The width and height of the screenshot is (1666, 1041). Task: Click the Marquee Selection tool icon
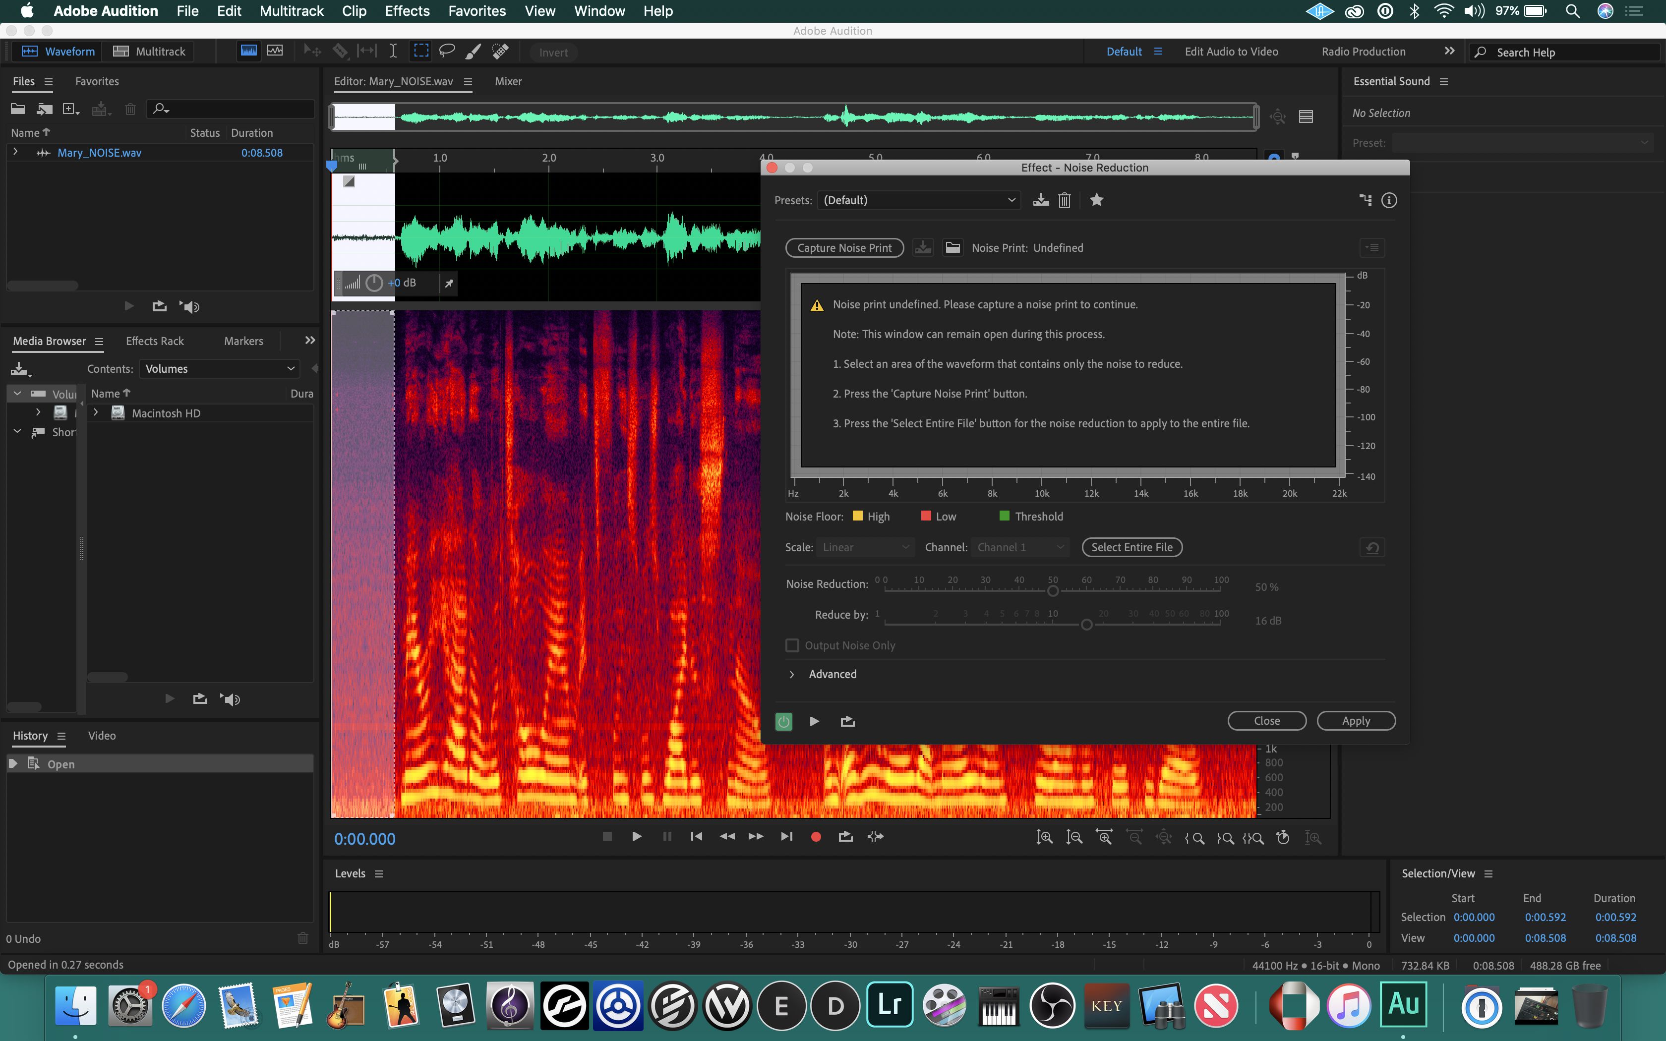420,52
